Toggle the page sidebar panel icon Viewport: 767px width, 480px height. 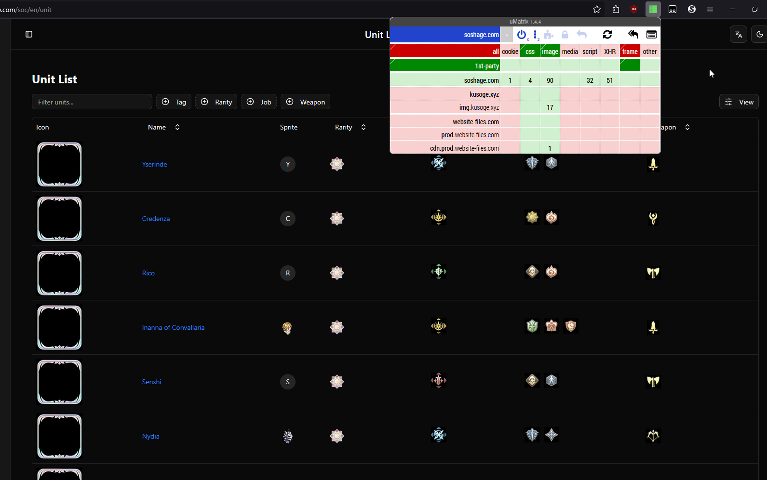[x=29, y=34]
